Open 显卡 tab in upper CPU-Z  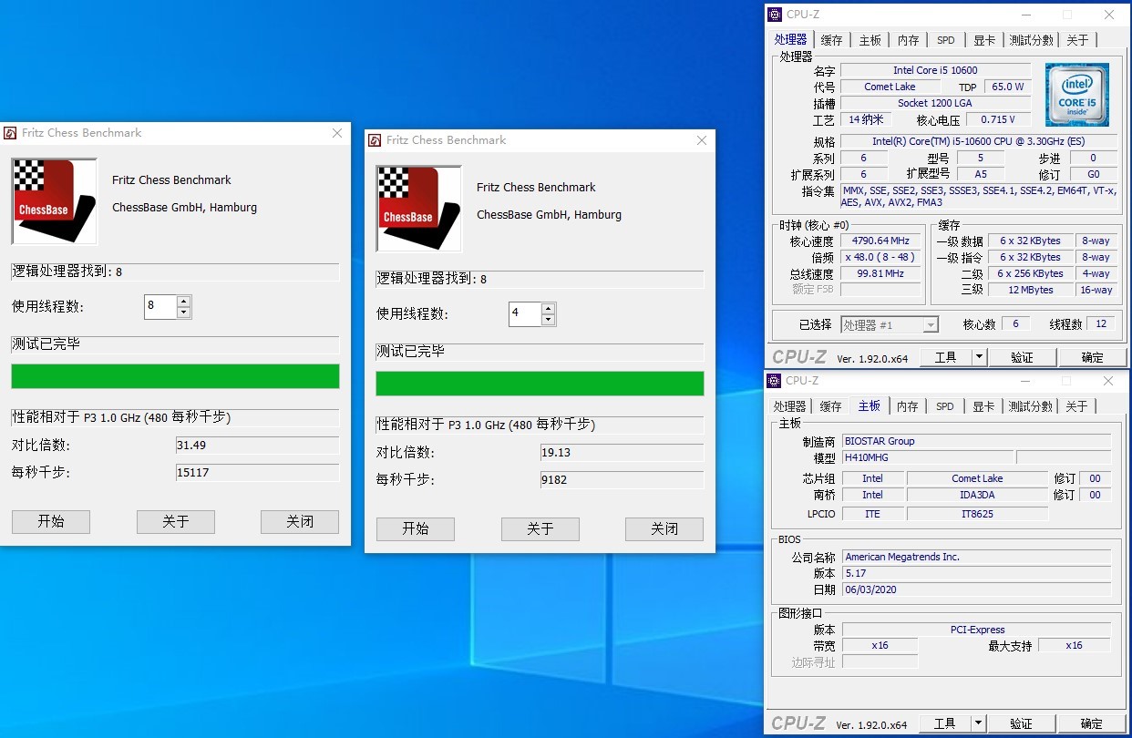[x=984, y=40]
